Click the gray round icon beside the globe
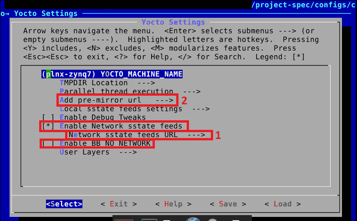 click(213, 219)
